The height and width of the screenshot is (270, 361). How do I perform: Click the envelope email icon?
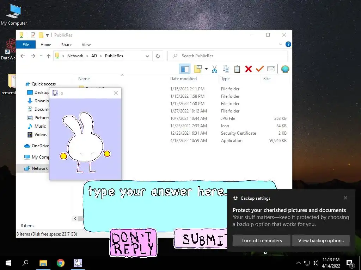click(x=271, y=69)
